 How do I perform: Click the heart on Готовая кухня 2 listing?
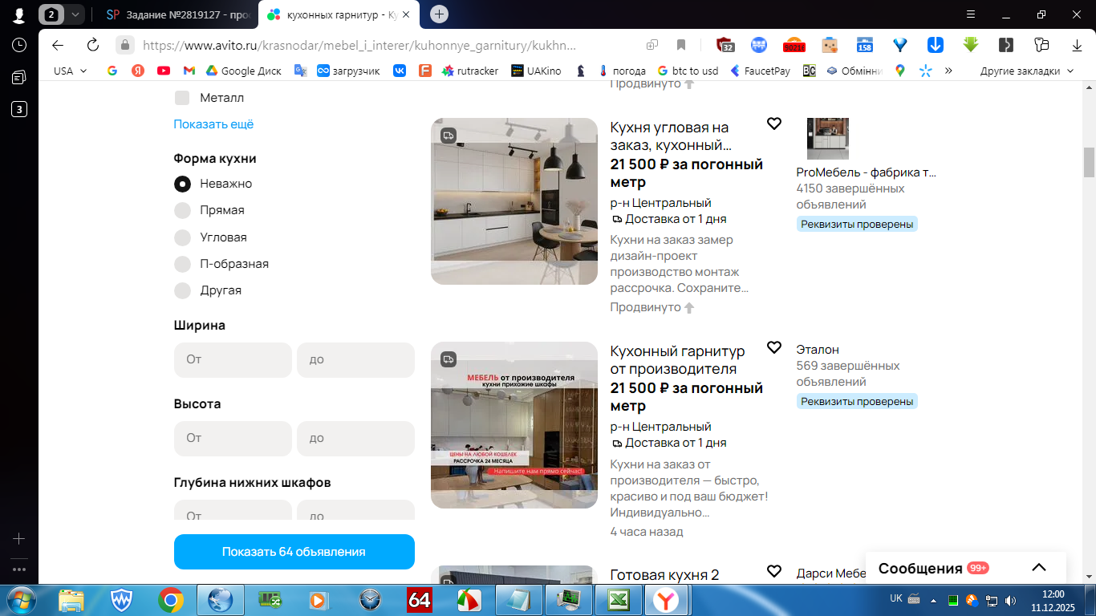[773, 571]
